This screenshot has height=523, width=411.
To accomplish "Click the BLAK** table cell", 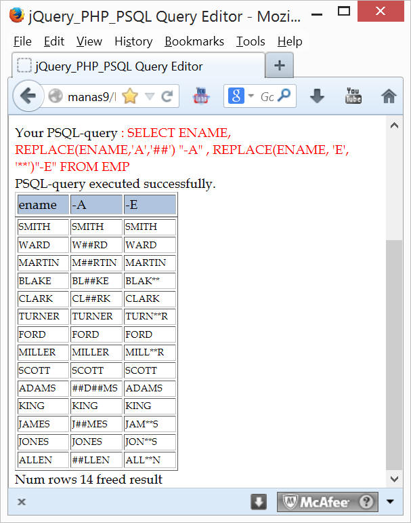I will (x=150, y=281).
